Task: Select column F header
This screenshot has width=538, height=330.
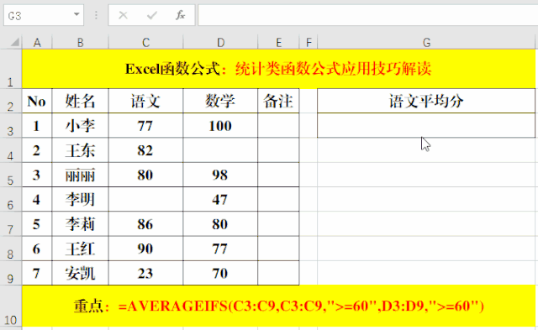Action: (309, 43)
